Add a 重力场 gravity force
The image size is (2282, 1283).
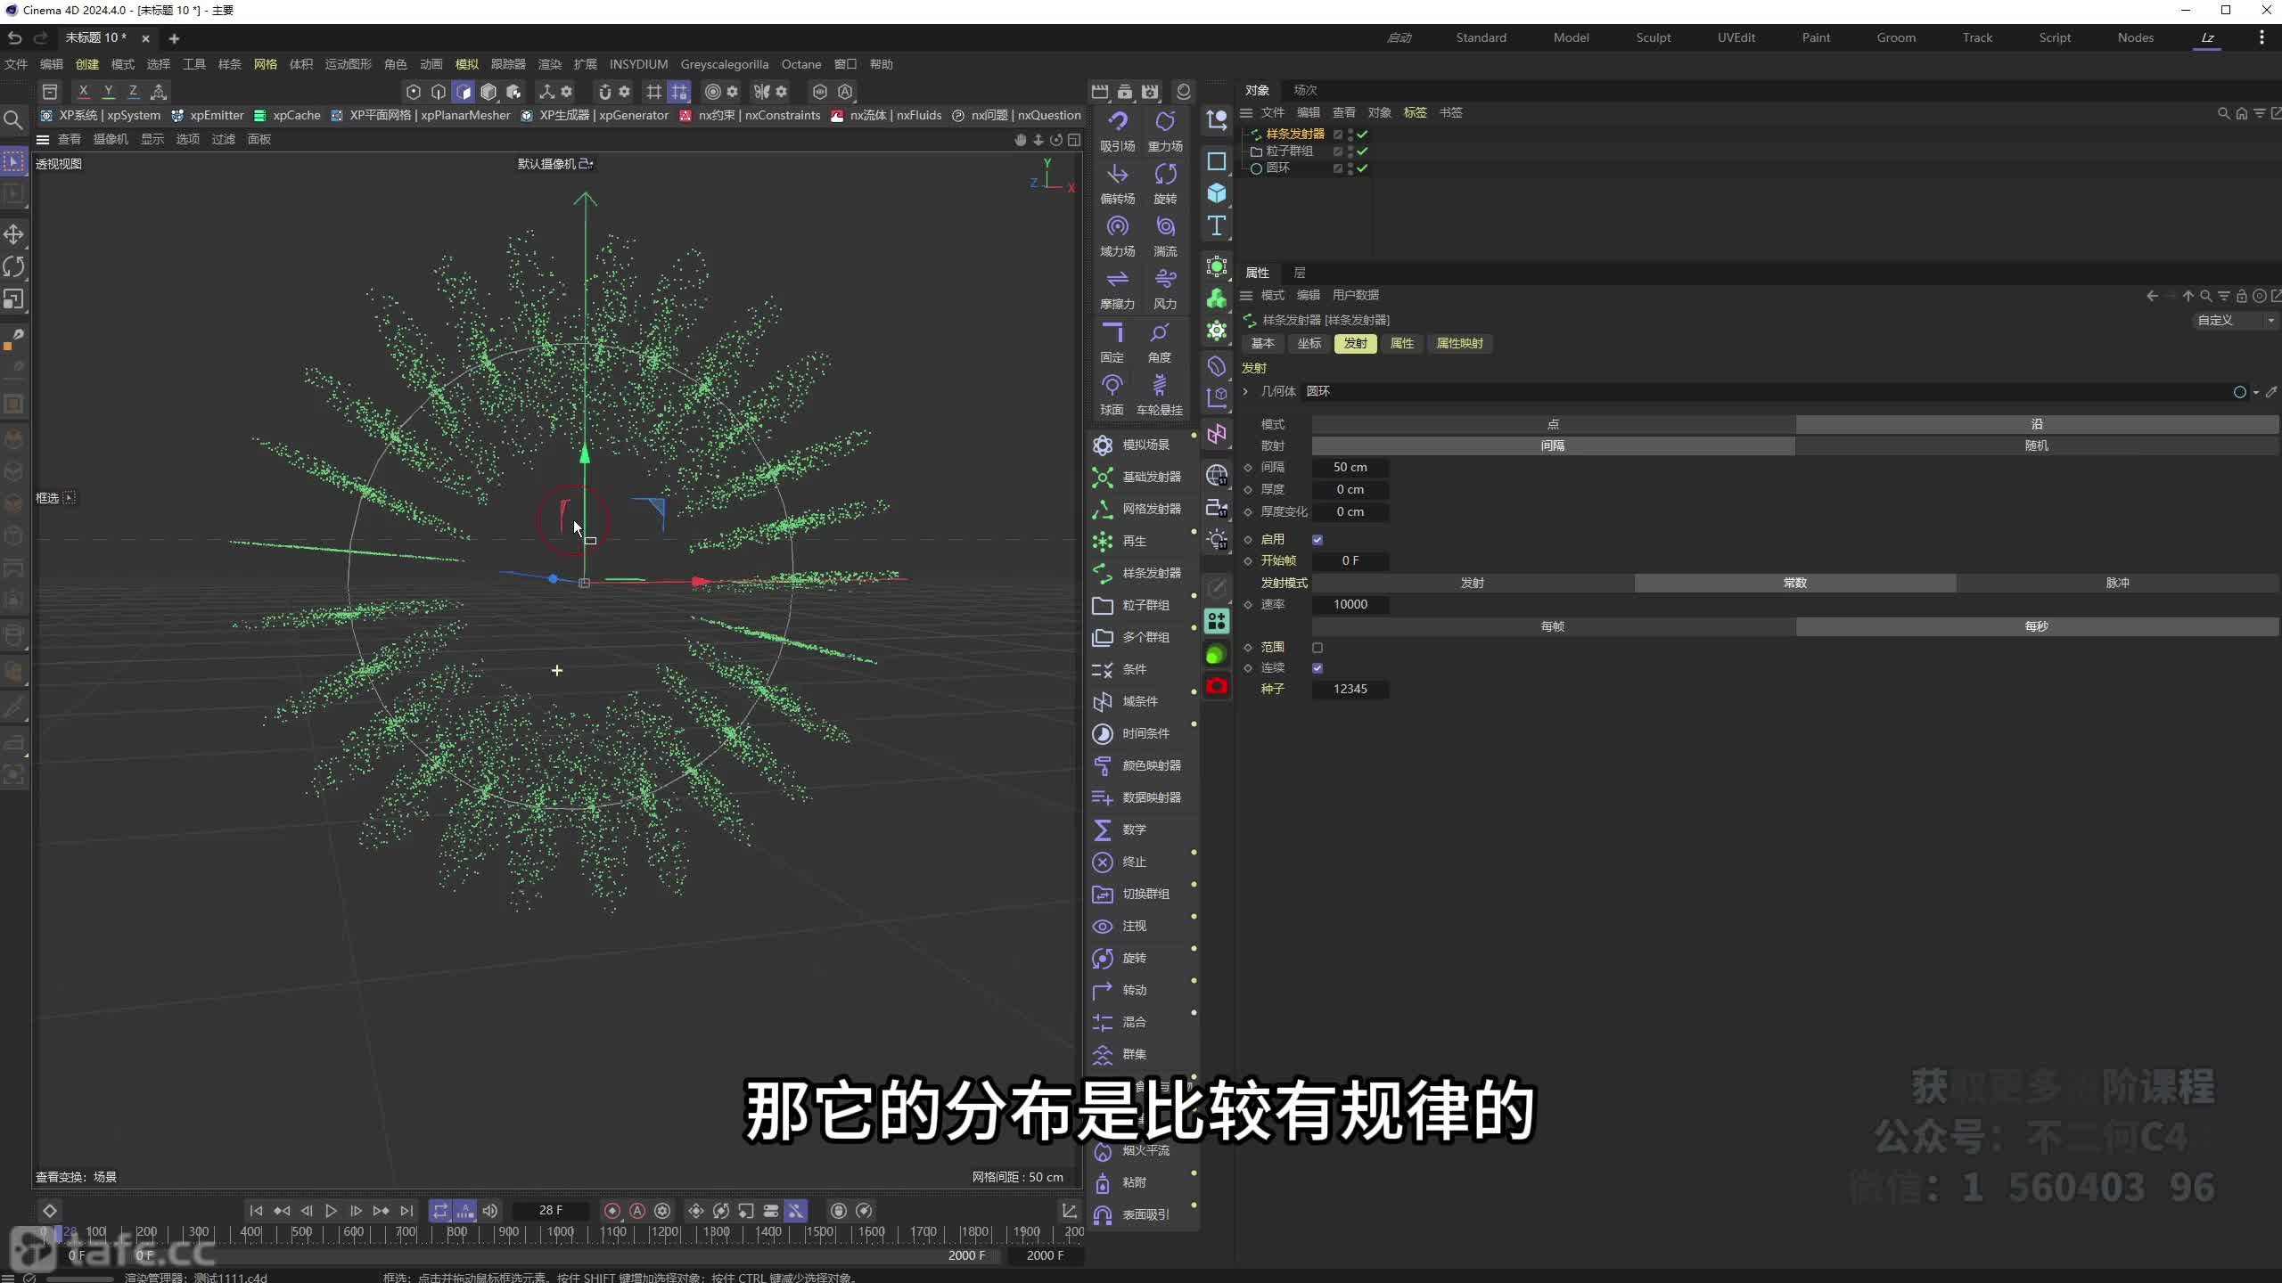(1165, 130)
